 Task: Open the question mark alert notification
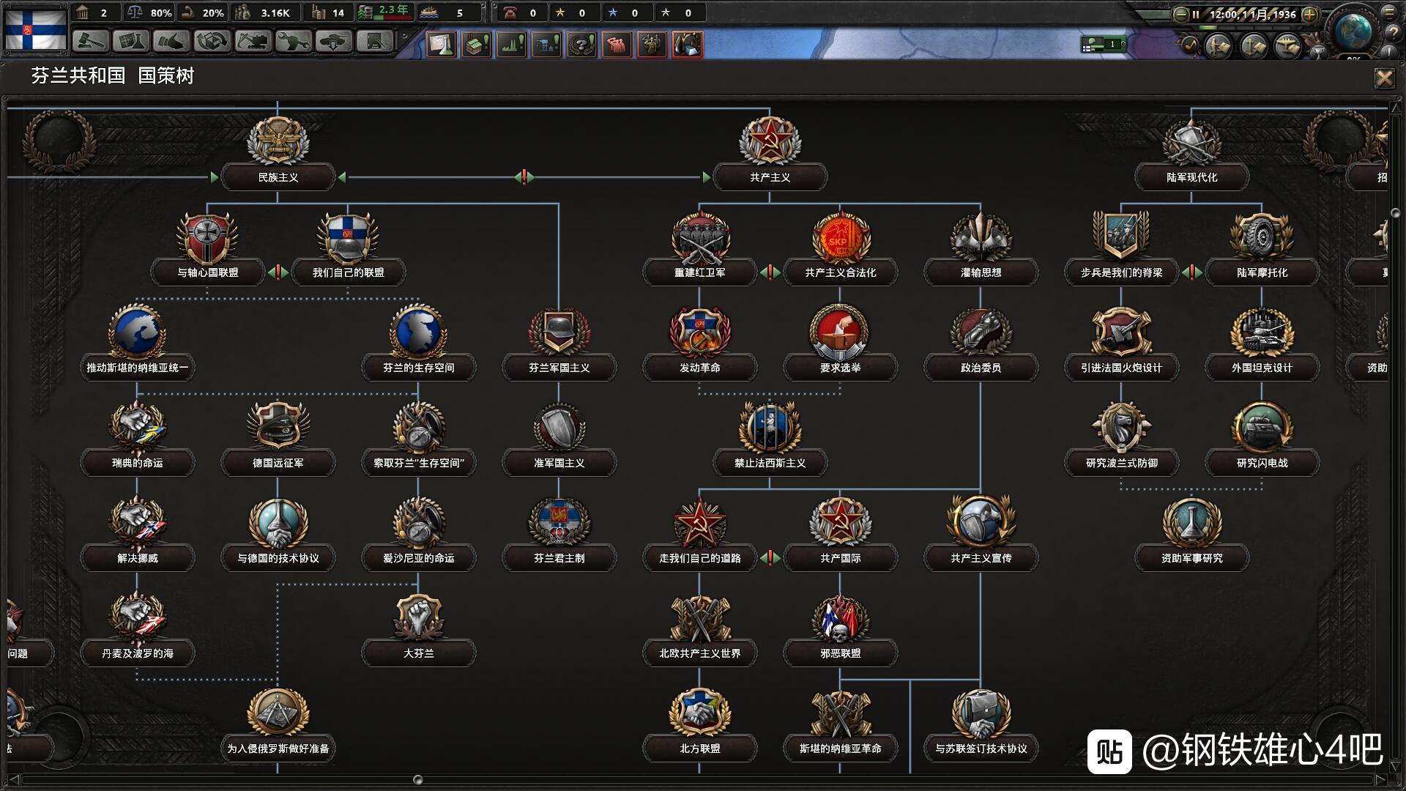pyautogui.click(x=582, y=45)
